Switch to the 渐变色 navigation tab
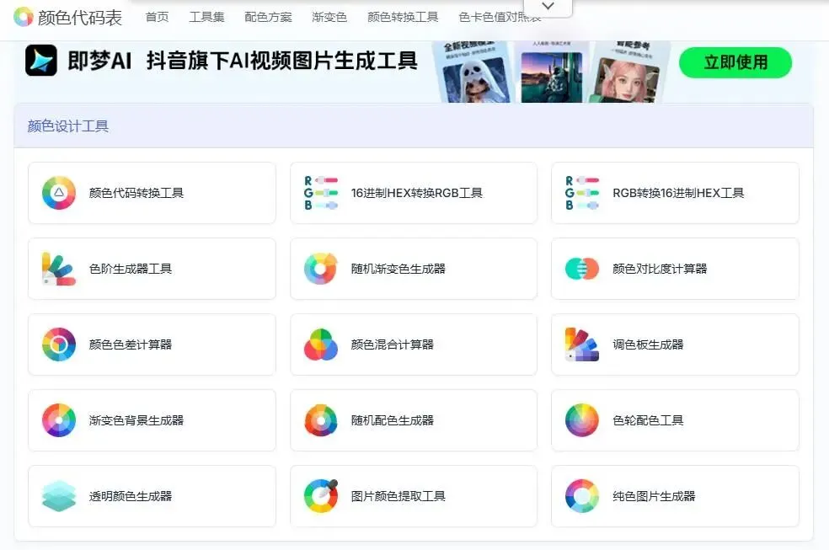The height and width of the screenshot is (550, 829). 329,16
